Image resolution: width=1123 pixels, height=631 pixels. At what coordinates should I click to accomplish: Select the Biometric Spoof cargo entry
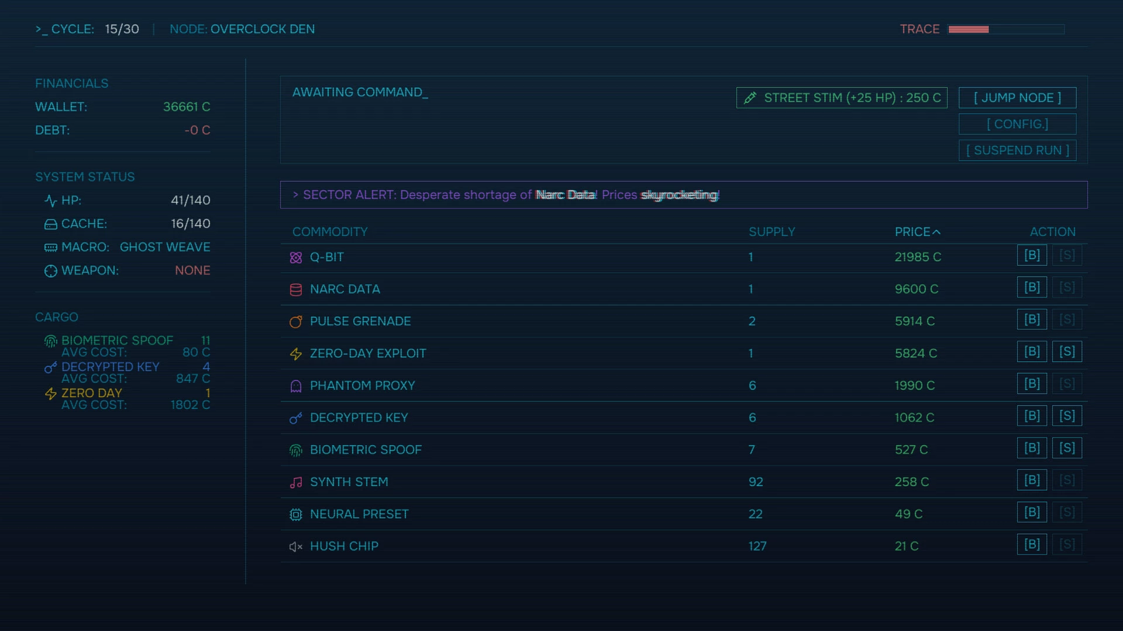(128, 346)
